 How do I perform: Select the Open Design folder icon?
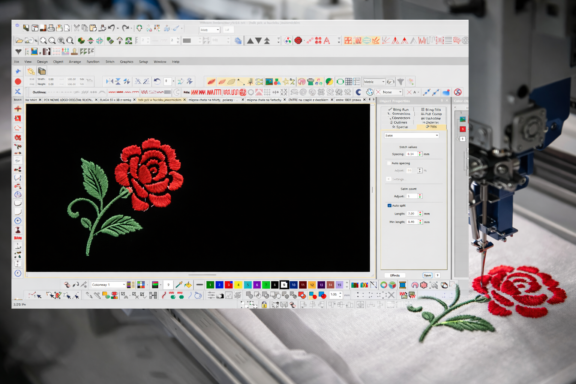(x=19, y=40)
